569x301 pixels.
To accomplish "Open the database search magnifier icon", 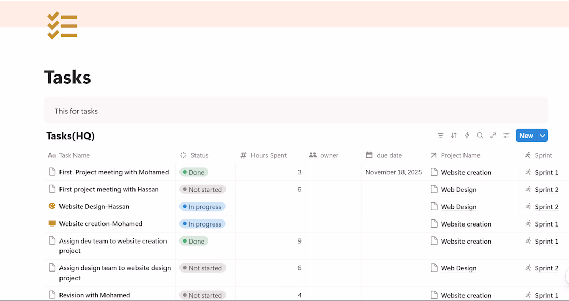I will coord(480,136).
